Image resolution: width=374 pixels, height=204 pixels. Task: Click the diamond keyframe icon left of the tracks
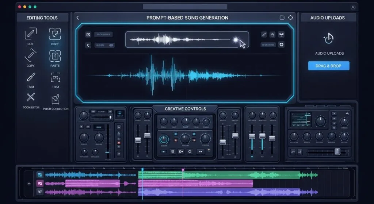click(x=29, y=184)
